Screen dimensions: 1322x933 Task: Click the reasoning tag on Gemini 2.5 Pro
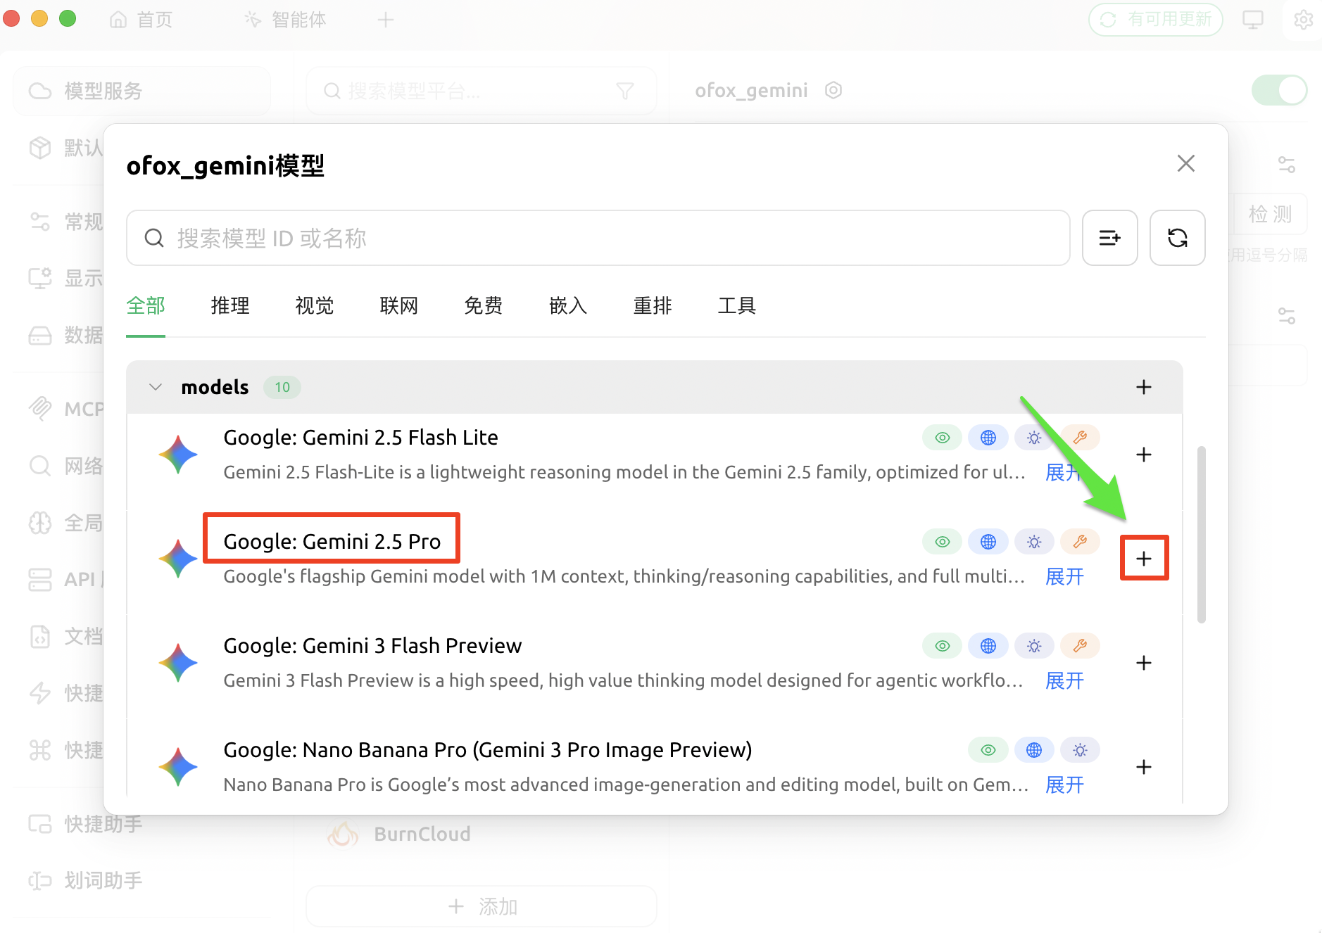coord(1034,542)
